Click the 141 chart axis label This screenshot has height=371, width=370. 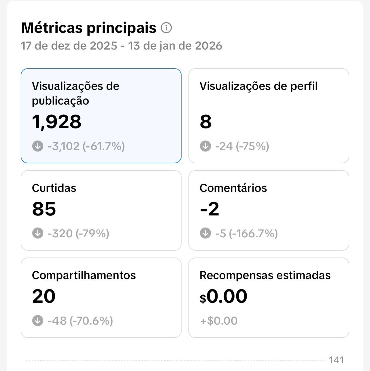click(x=336, y=360)
